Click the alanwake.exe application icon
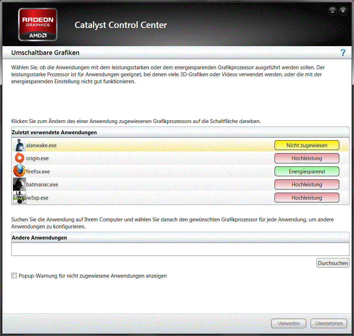 (x=19, y=145)
